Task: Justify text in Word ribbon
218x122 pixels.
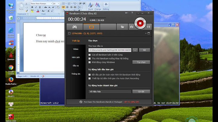Action: (x=75, y=7)
